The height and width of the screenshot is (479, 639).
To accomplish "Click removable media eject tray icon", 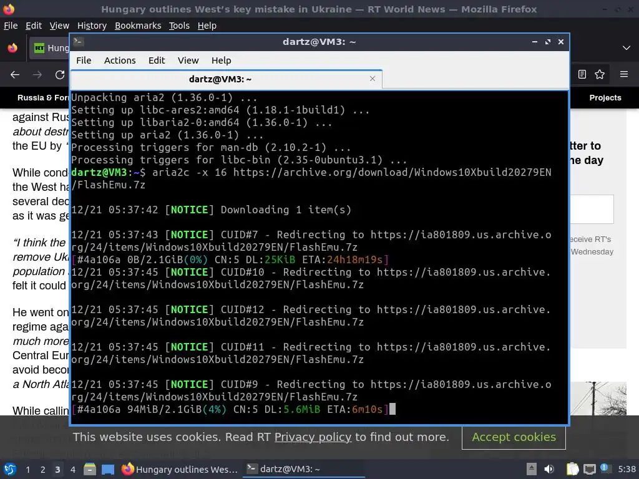I will pyautogui.click(x=532, y=469).
